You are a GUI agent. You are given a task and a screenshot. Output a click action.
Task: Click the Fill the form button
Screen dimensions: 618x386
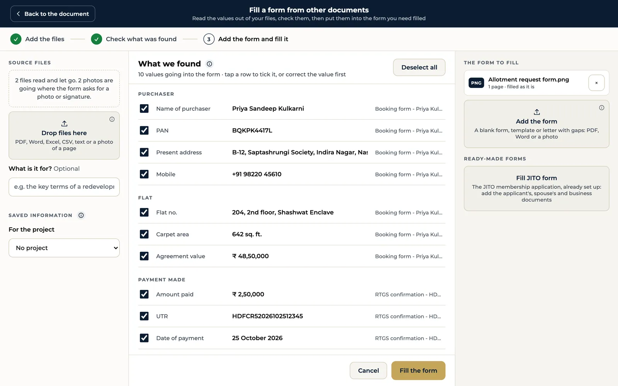coord(418,371)
